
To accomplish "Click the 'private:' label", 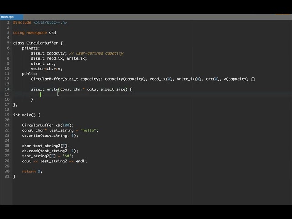I will (x=31, y=48).
